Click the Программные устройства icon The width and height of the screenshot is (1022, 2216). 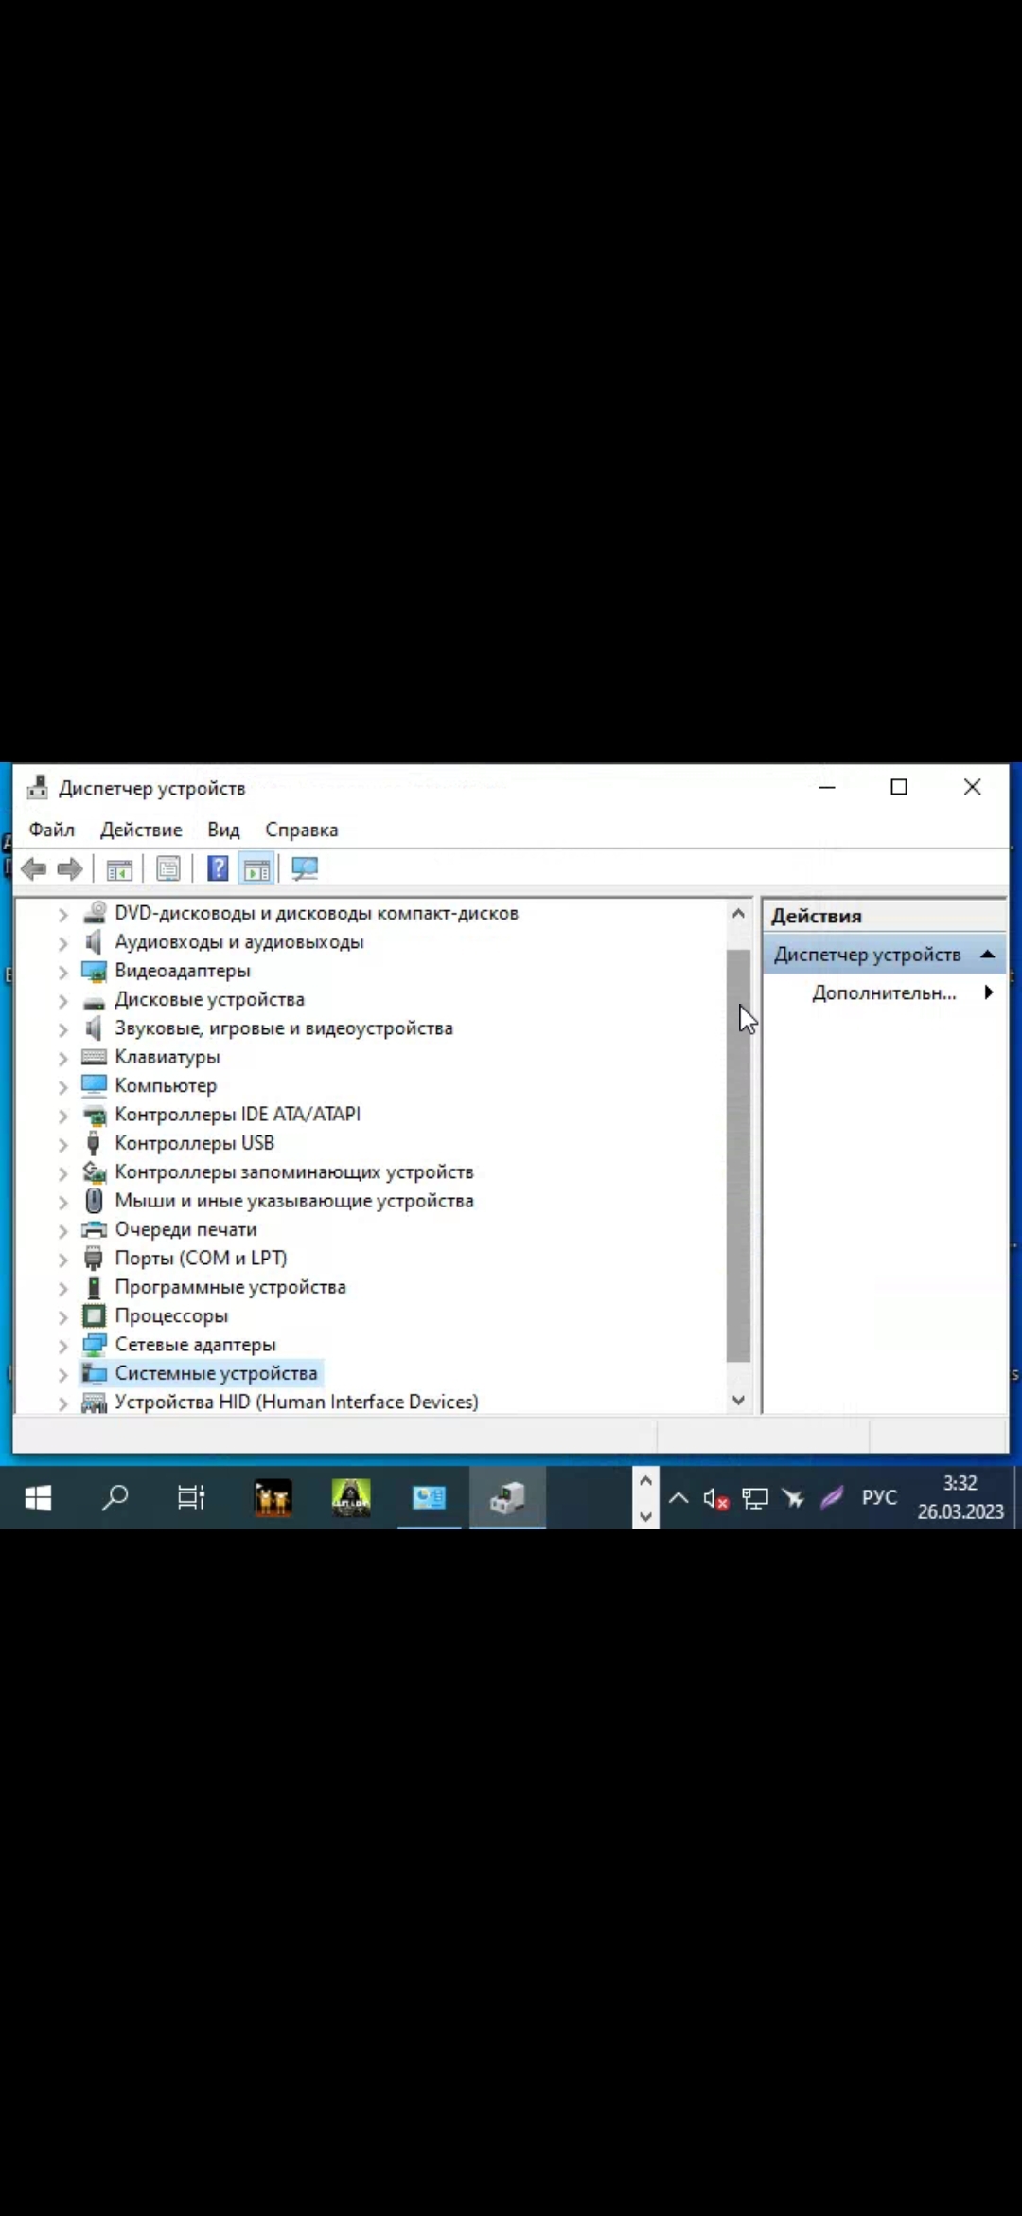[94, 1287]
